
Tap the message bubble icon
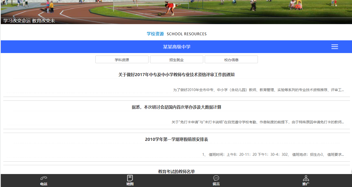coord(216,178)
